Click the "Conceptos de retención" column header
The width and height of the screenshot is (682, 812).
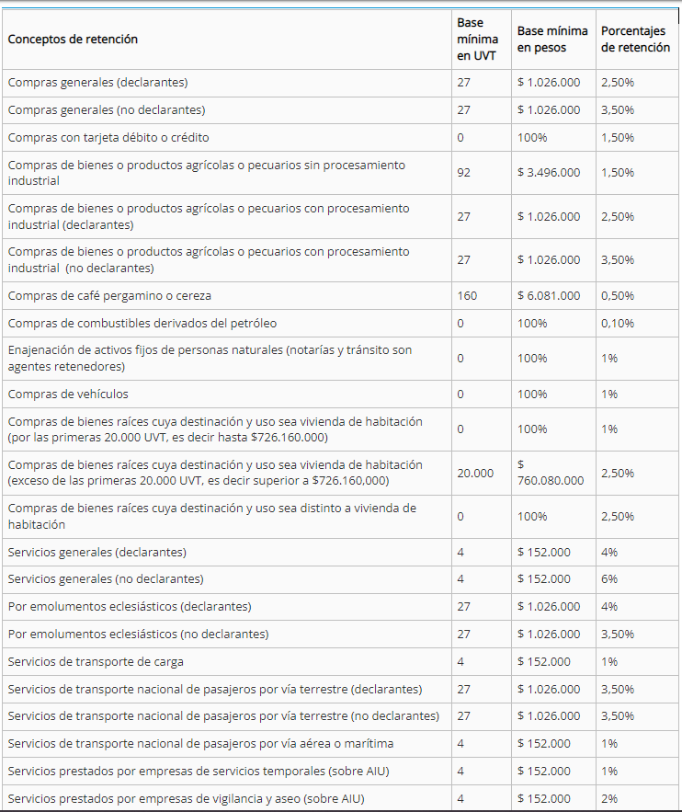tap(74, 40)
